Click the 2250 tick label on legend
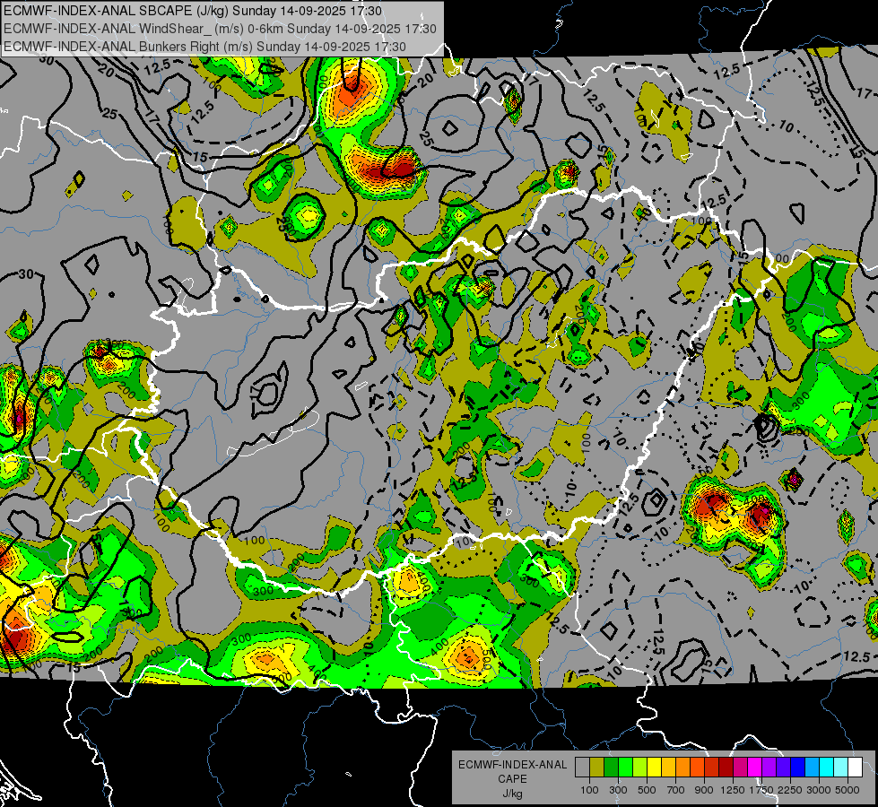Viewport: 878px width, 807px height. (x=790, y=790)
